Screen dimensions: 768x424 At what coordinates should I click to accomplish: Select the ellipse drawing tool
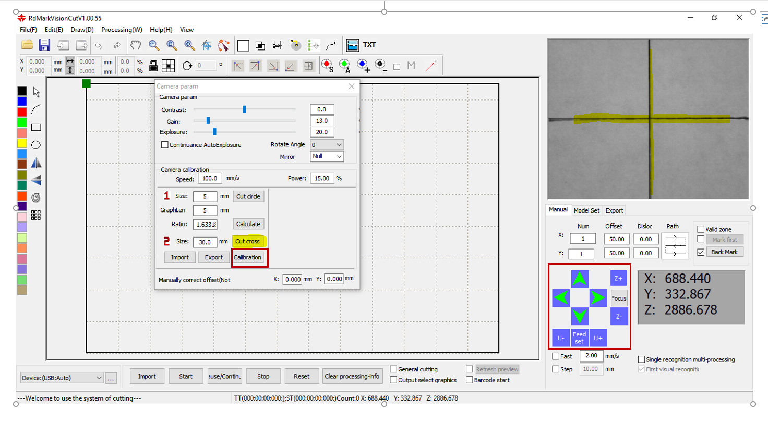[36, 145]
